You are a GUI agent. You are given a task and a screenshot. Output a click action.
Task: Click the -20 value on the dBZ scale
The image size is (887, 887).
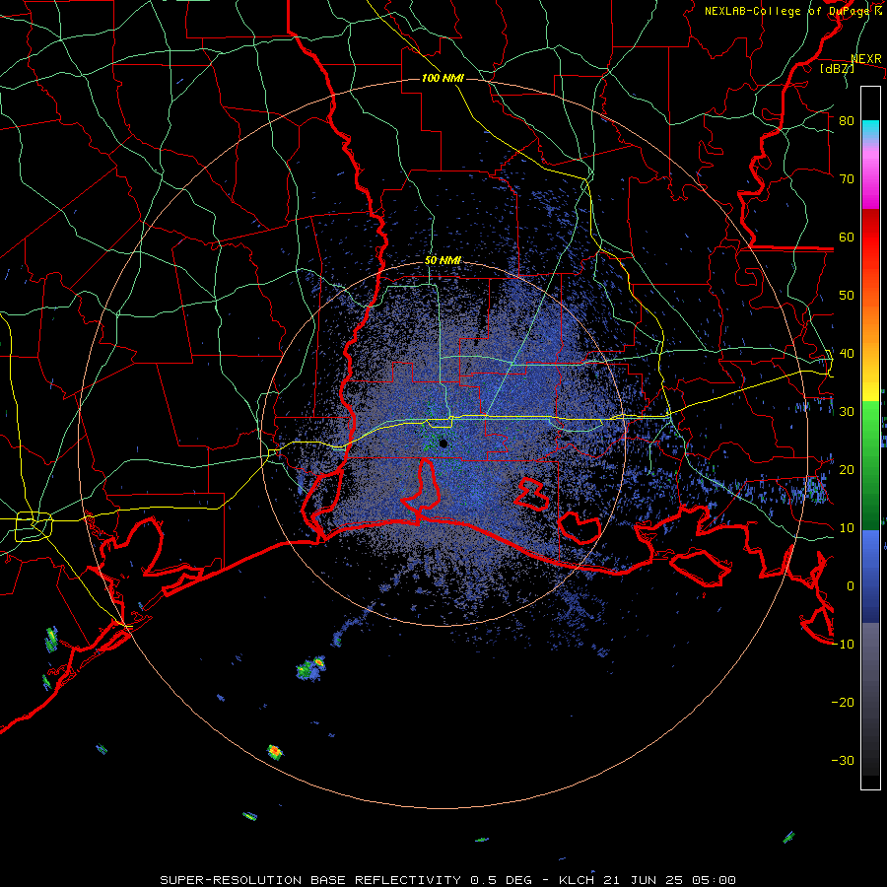[x=843, y=703]
